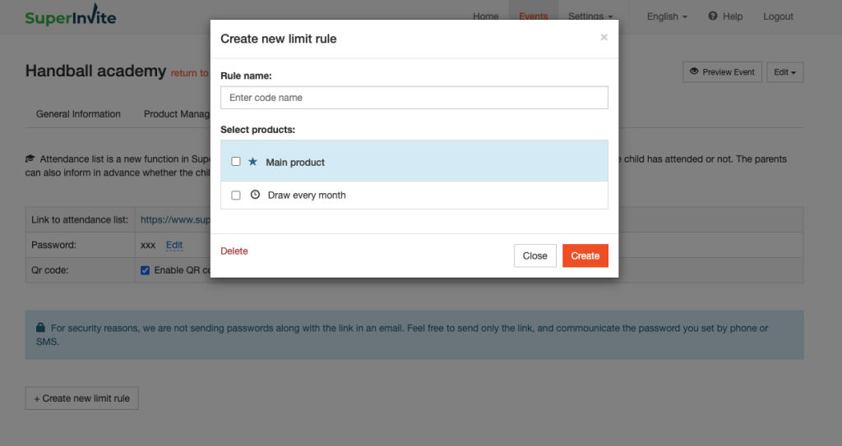Screen dimensions: 842x446
Task: Tick the Draw every month checkbox
Action: [236, 195]
